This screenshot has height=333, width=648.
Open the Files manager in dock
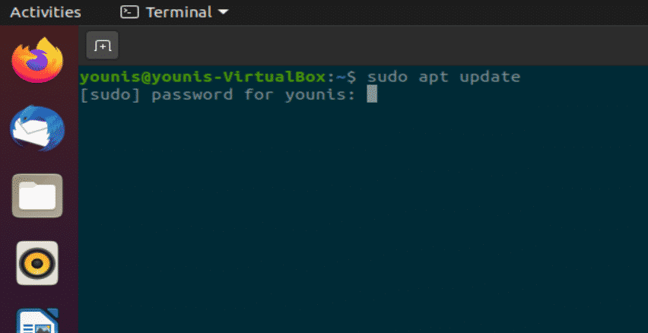click(x=37, y=195)
